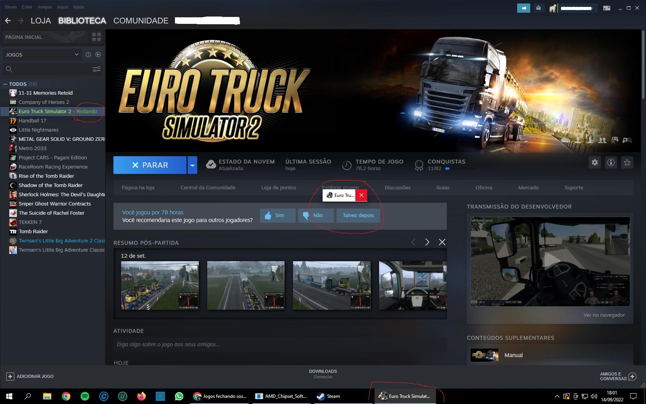Open Spotify from the taskbar
The image size is (646, 404).
pyautogui.click(x=85, y=396)
